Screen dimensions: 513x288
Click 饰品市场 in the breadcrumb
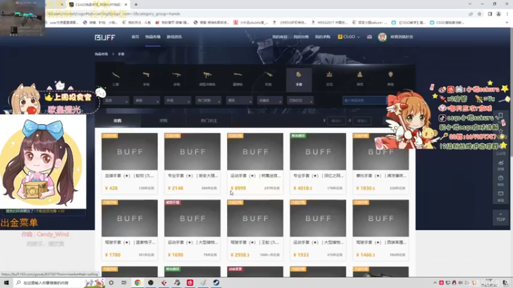[x=101, y=54]
